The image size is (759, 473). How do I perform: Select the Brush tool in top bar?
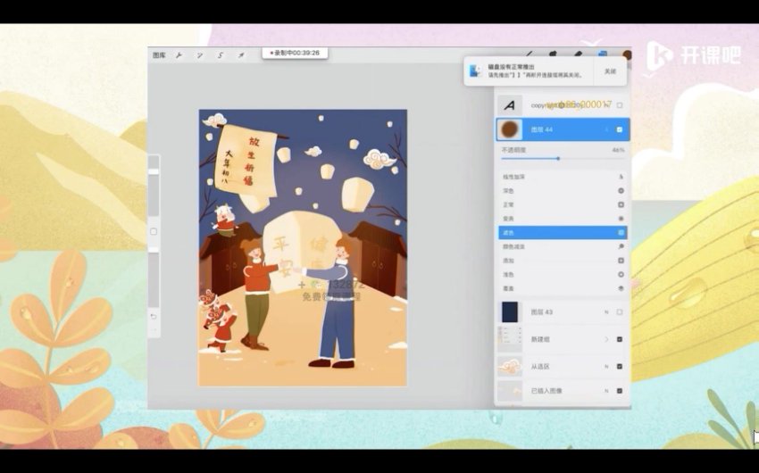coord(529,55)
